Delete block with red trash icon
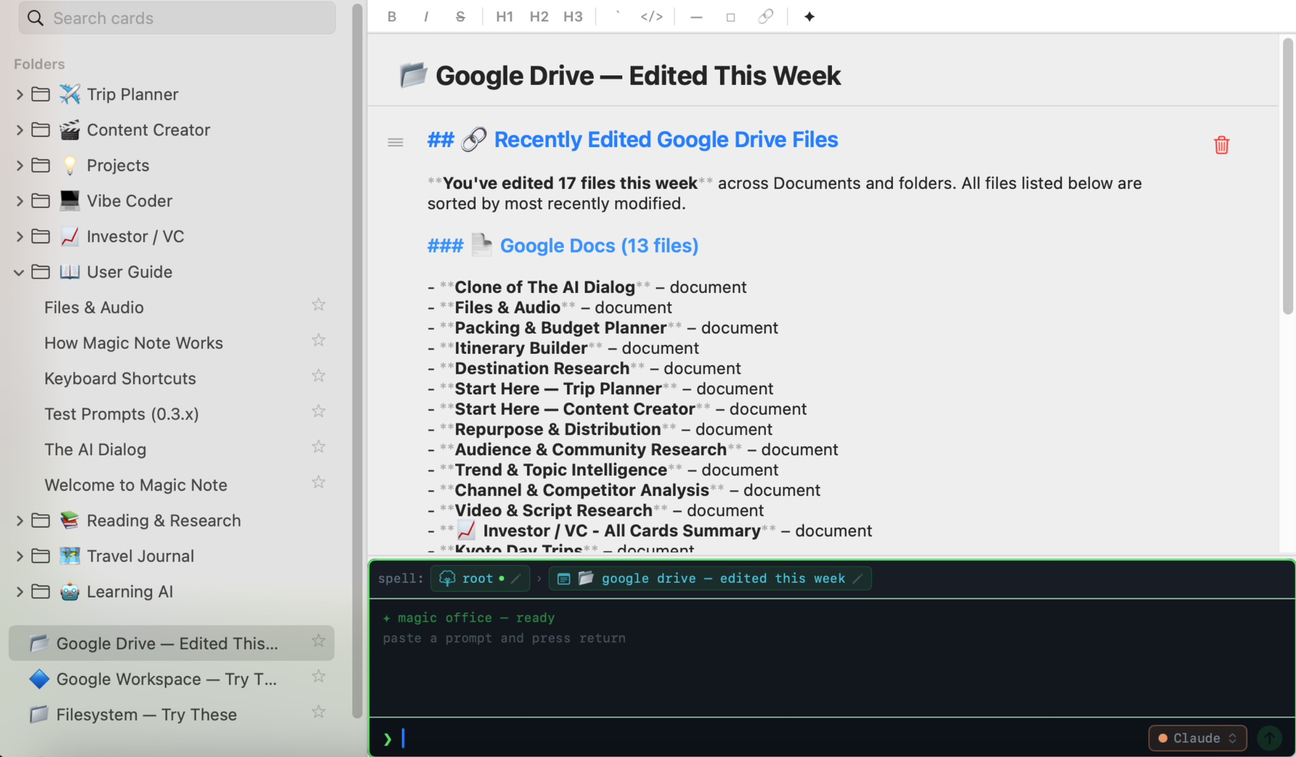Viewport: 1296px width, 757px height. pos(1222,145)
